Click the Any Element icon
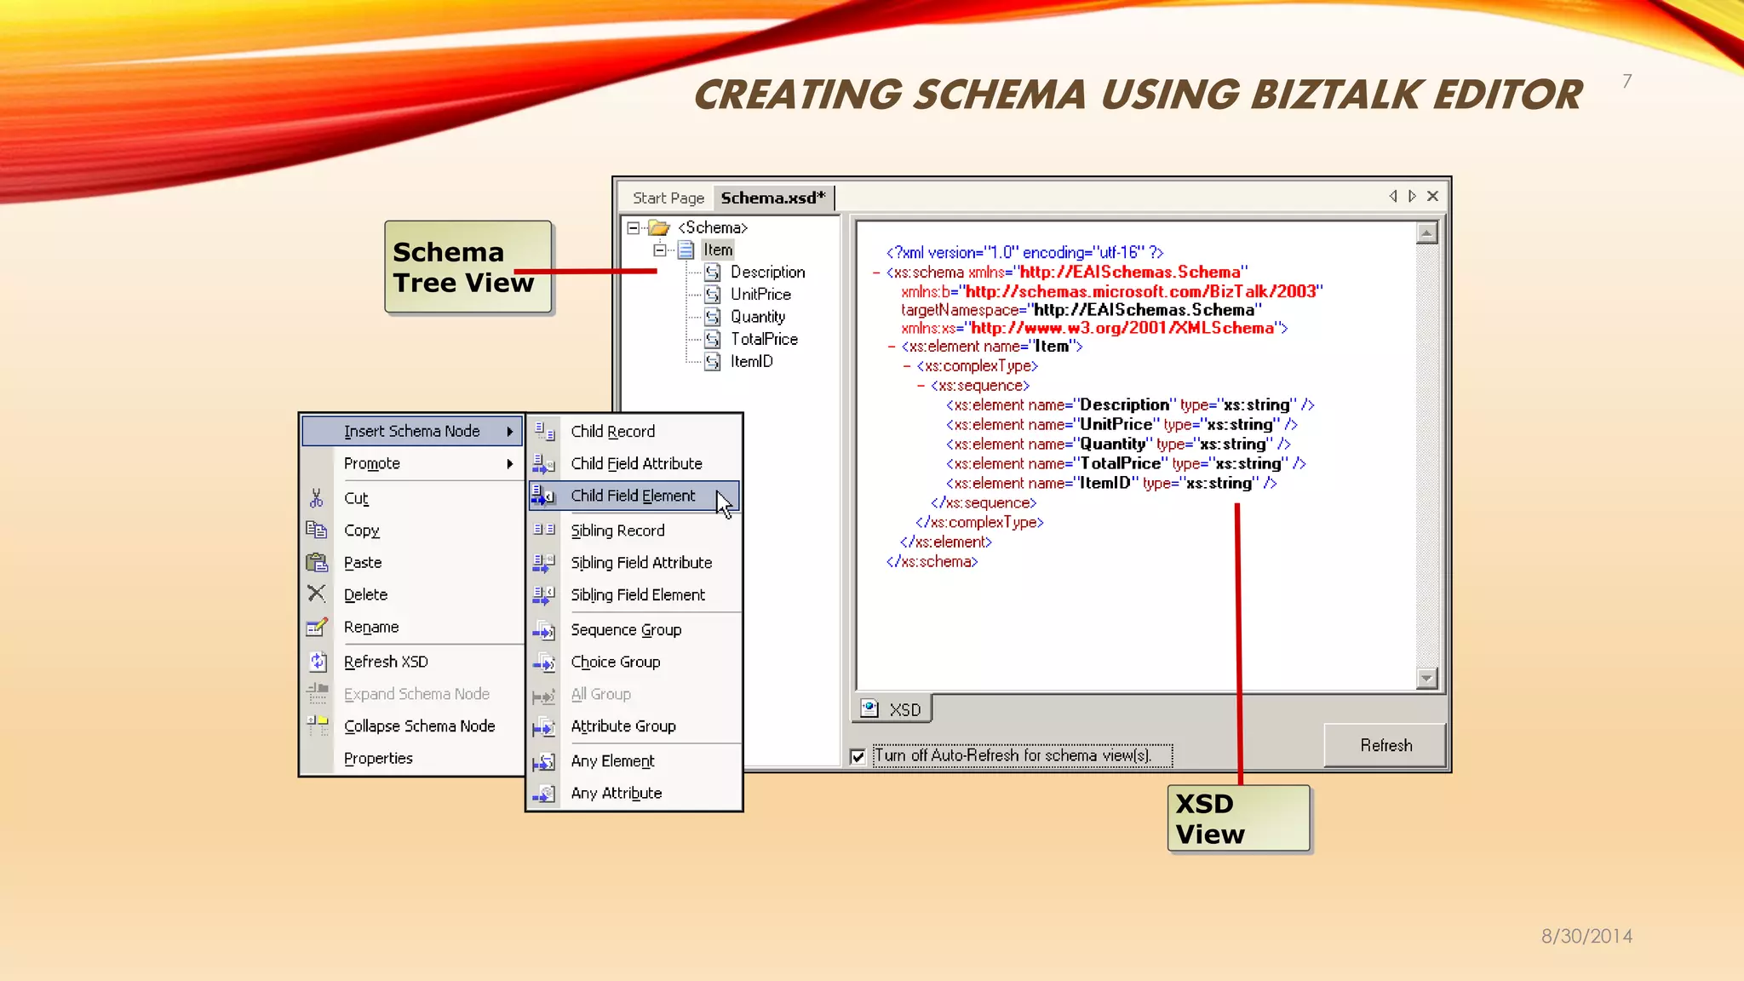 544,761
